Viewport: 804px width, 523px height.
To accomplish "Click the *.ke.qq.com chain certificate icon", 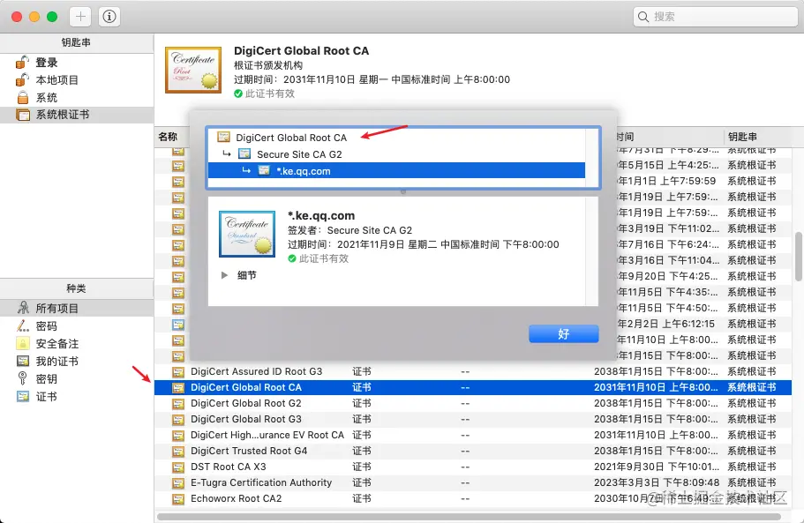I will pos(264,170).
